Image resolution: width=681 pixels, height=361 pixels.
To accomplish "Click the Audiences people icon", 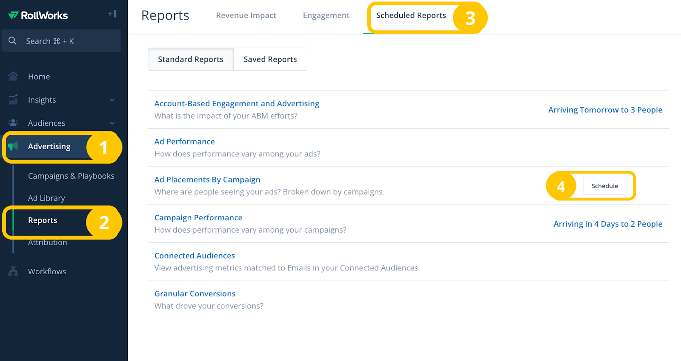I will [x=13, y=123].
